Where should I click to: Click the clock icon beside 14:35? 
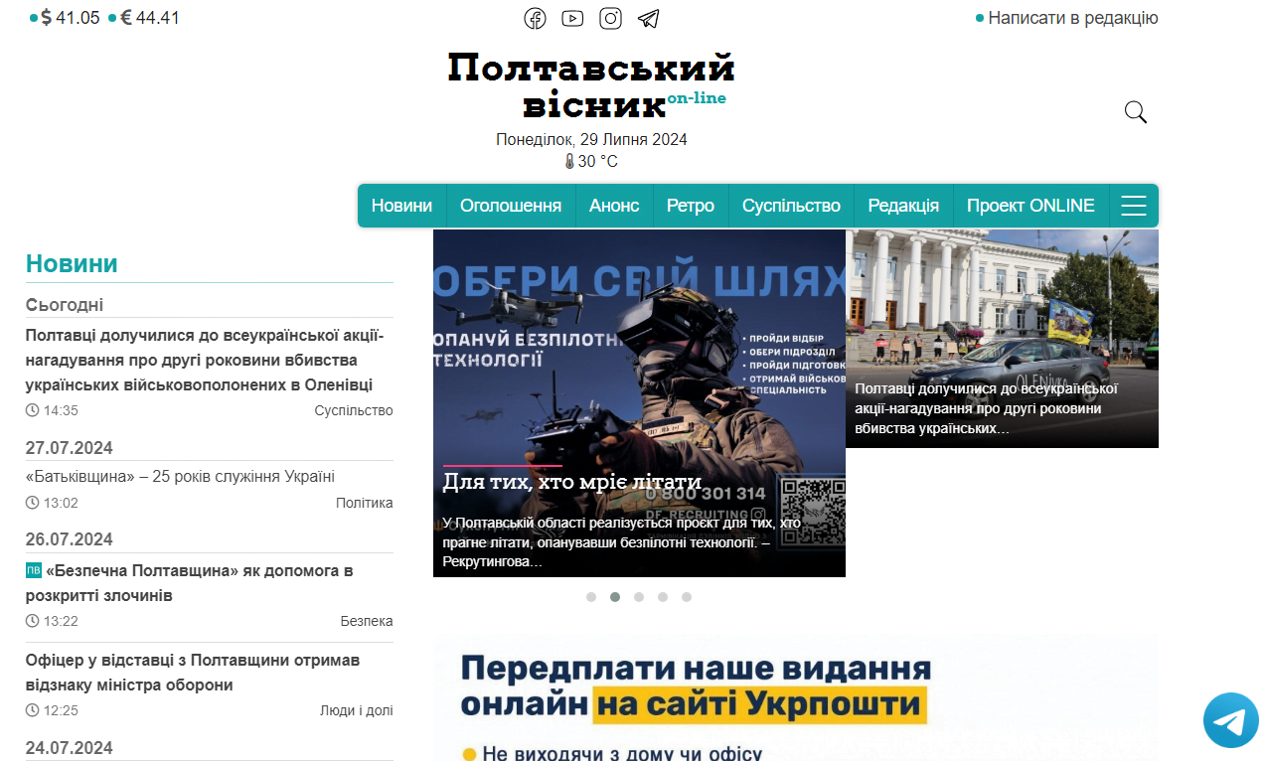pos(33,410)
